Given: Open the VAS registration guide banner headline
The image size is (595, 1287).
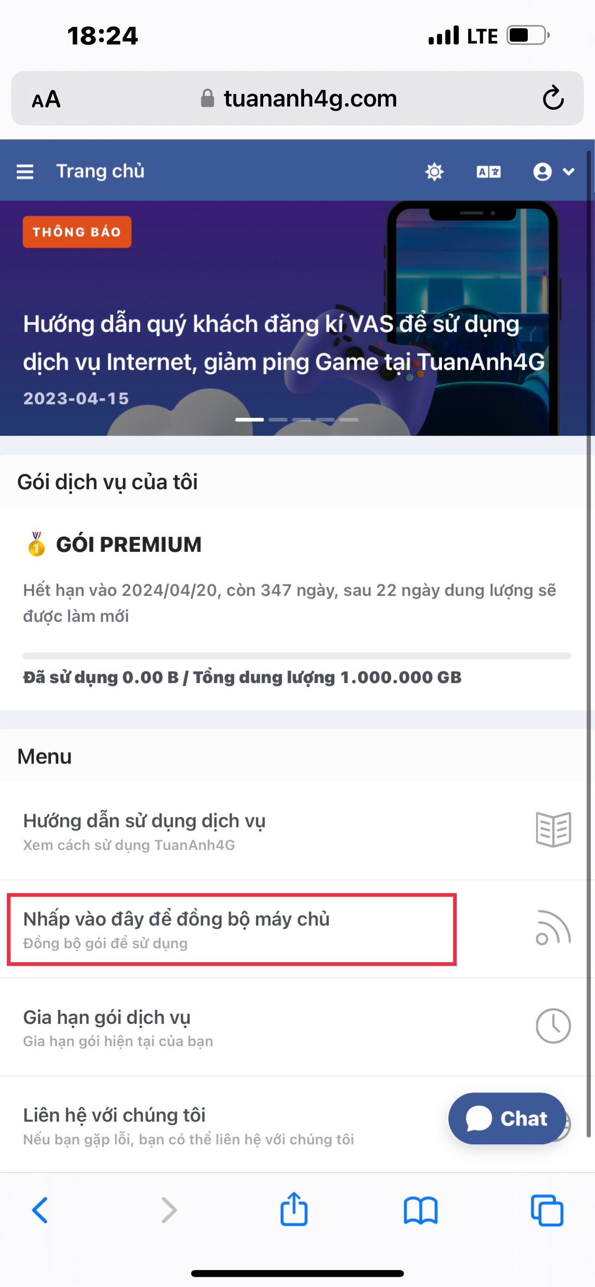Looking at the screenshot, I should point(284,343).
